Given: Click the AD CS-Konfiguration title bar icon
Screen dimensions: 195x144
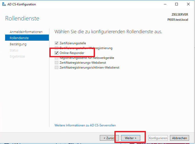Looking at the screenshot, I should (x=4, y=4).
